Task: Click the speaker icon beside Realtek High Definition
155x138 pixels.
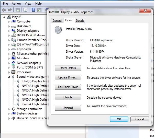Action: pyautogui.click(x=18, y=104)
